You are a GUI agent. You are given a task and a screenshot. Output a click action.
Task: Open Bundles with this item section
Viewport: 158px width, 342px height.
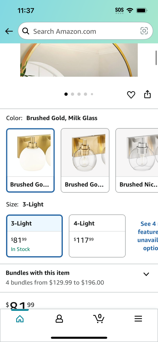point(79,278)
